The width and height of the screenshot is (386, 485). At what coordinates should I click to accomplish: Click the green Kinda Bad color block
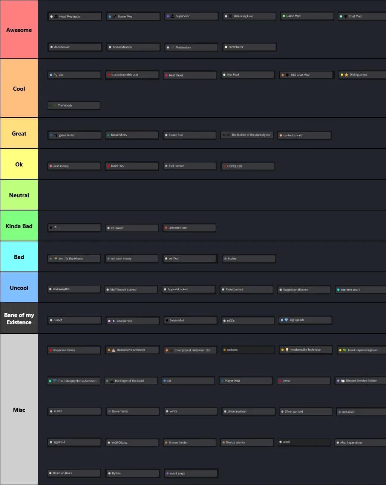coord(19,226)
